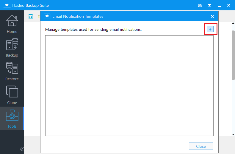Viewport: 235px width, 154px height.
Task: Go to the Backup section
Action: (12, 47)
